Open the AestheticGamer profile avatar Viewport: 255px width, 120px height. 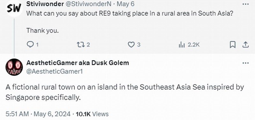pos(14,67)
